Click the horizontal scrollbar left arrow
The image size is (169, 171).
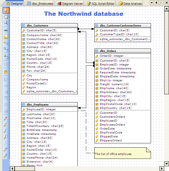[x=12, y=168]
